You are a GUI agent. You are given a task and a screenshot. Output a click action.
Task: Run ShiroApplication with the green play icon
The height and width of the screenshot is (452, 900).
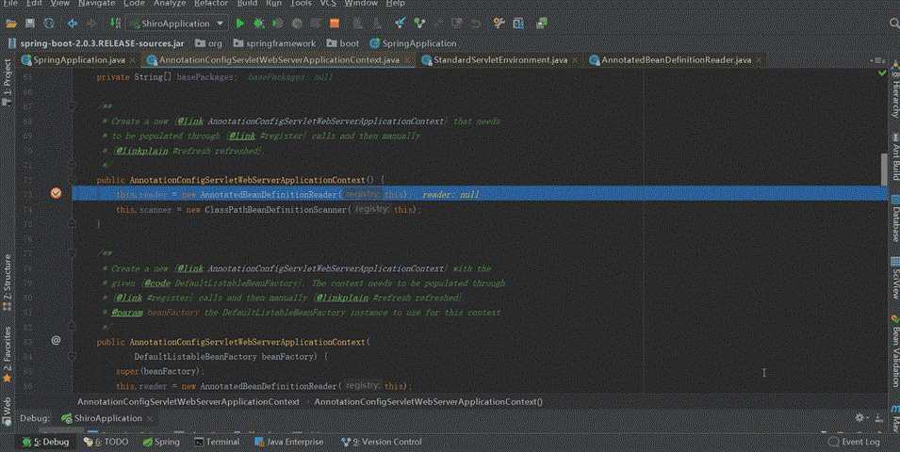coord(240,24)
